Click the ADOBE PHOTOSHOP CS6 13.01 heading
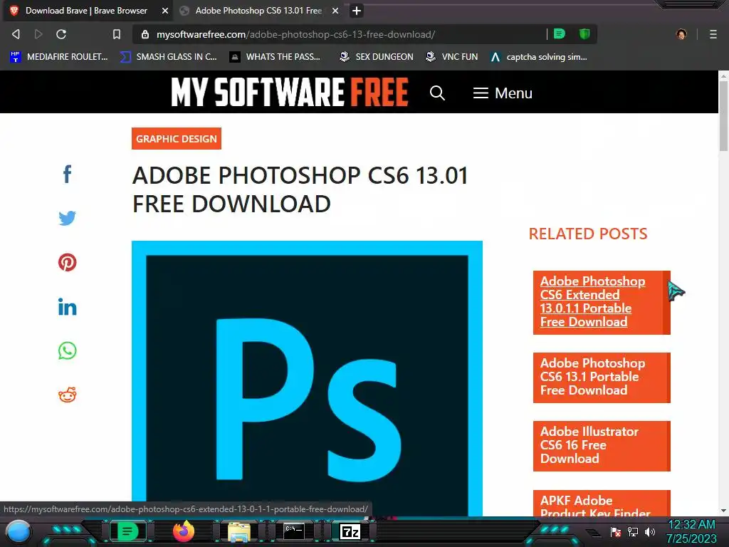729x547 pixels. pos(300,189)
